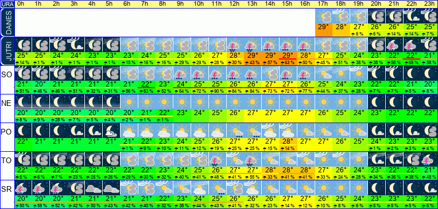Open the JUTRI day row tab
438x209 pixels.
coord(7,52)
